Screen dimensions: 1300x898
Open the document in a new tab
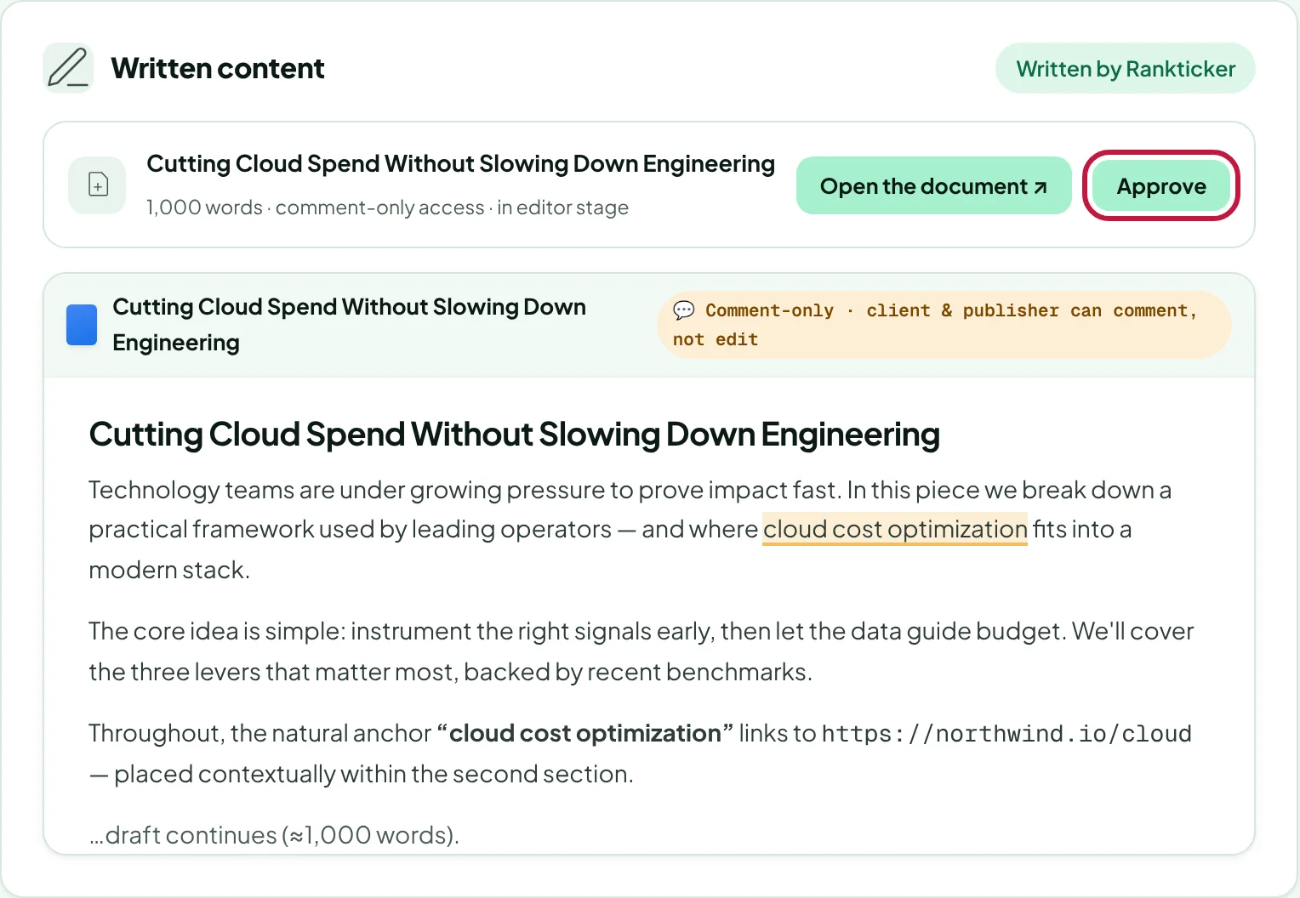pyautogui.click(x=933, y=185)
